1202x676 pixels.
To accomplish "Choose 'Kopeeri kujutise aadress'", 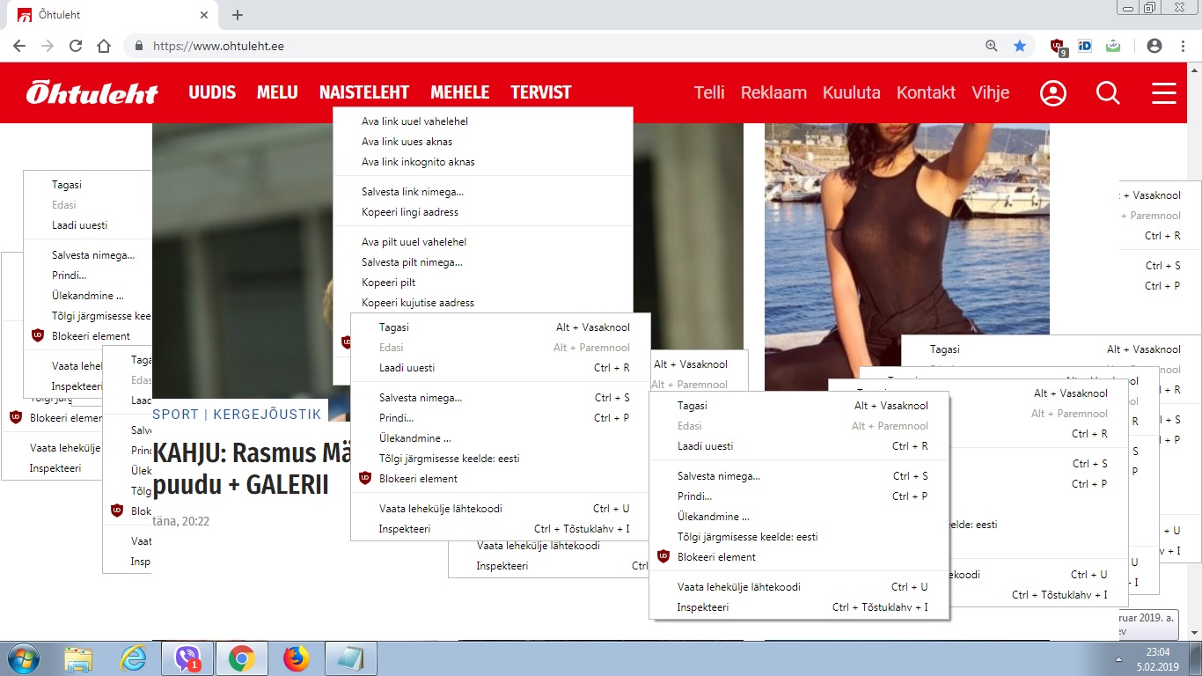I will [x=483, y=303].
